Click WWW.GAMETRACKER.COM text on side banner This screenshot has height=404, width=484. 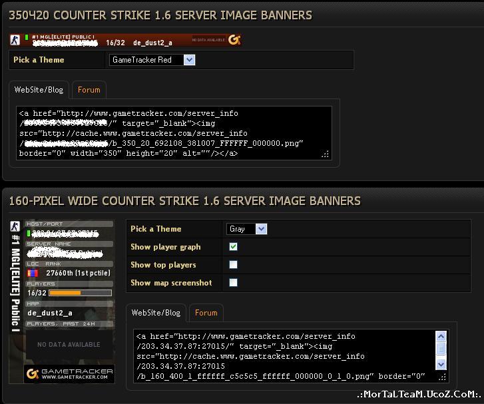pos(75,377)
